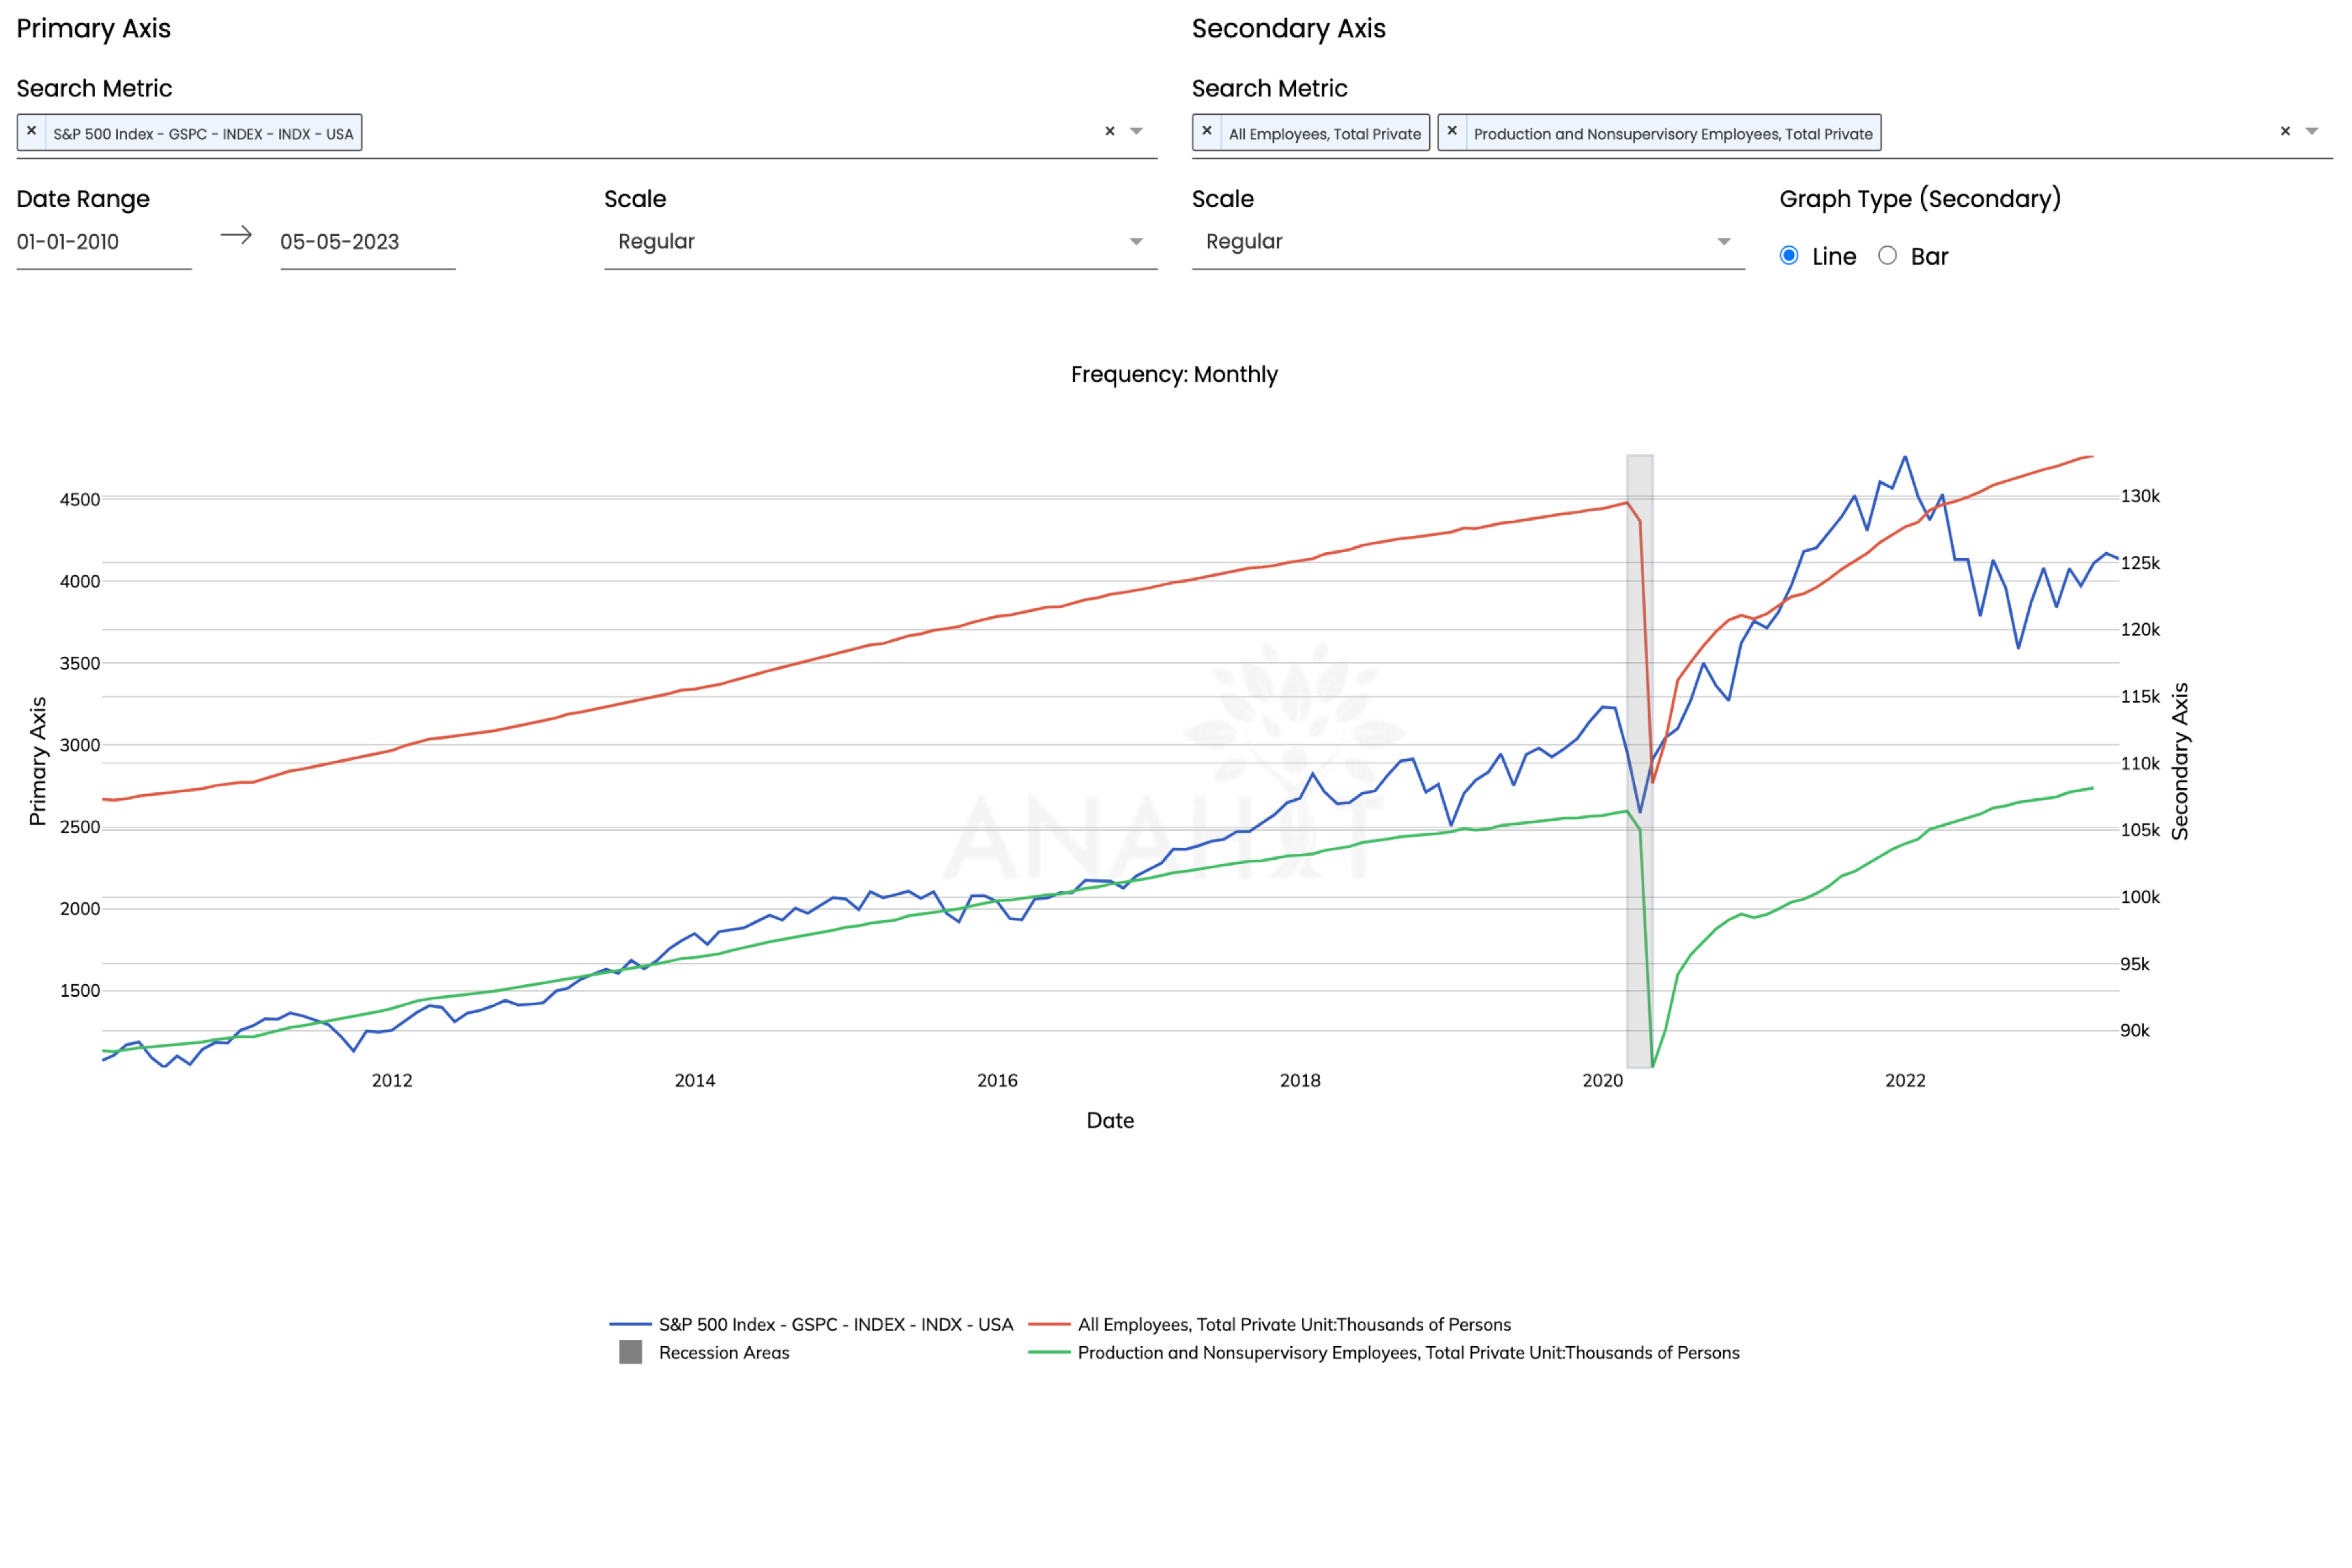
Task: Toggle Production and Nonsupervisory Employees legend entry
Action: pyautogui.click(x=1407, y=1353)
